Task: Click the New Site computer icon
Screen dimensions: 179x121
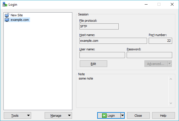Action: click(7, 15)
